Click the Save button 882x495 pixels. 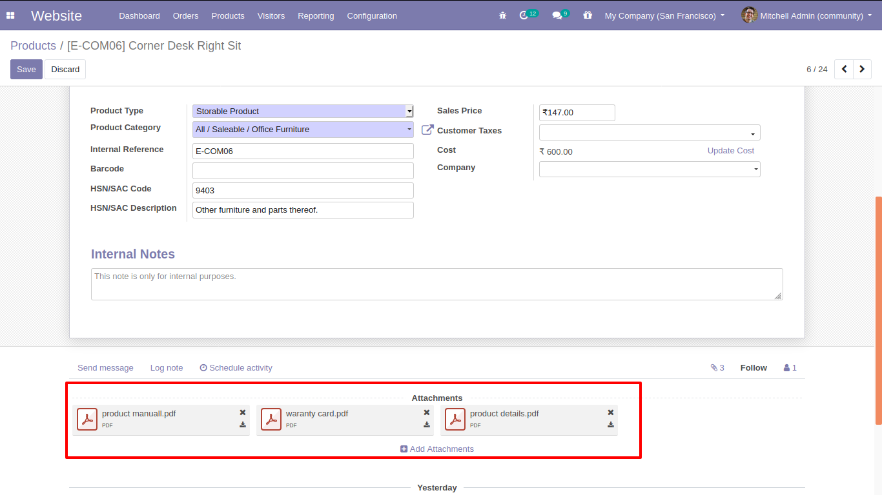tap(26, 69)
